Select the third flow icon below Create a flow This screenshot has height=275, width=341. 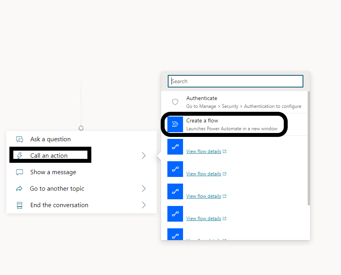click(x=175, y=191)
